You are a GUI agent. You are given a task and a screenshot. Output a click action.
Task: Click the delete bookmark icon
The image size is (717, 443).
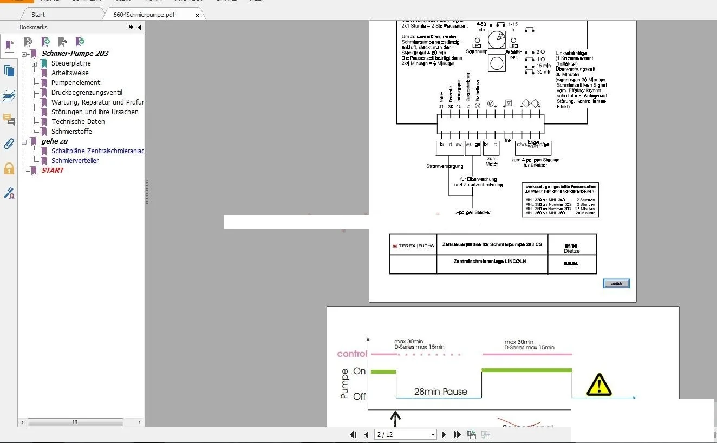(29, 42)
